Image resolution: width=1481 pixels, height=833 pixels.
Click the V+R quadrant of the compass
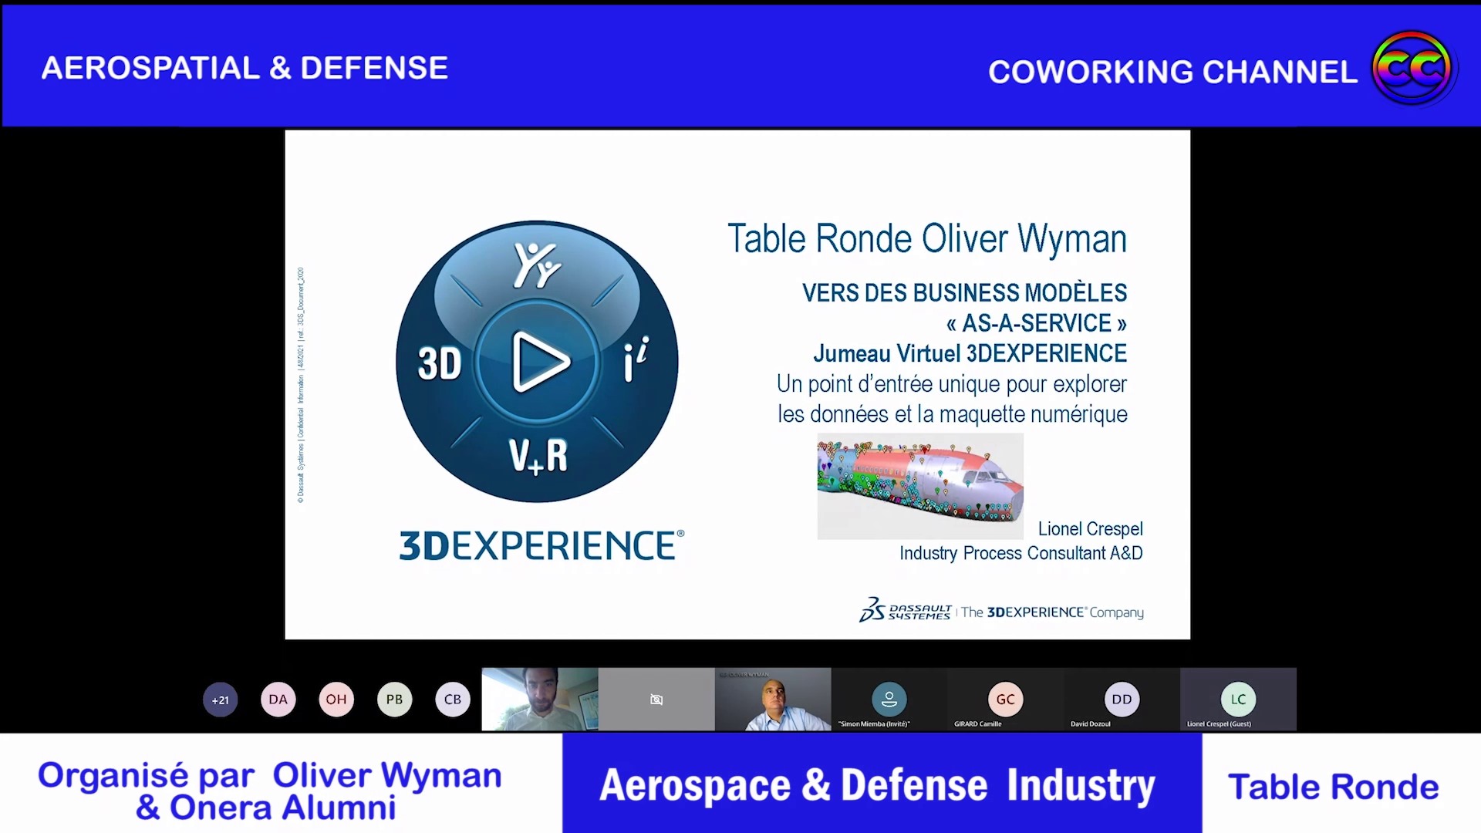point(538,456)
